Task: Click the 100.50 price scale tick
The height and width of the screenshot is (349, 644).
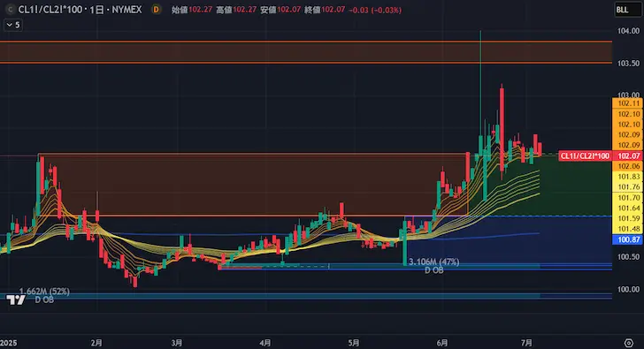Action: point(628,257)
